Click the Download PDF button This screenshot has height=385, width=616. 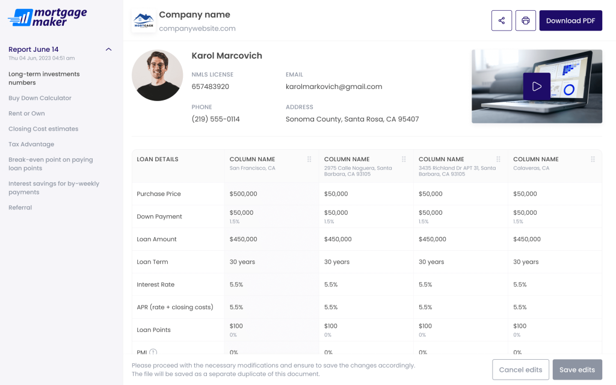(570, 20)
